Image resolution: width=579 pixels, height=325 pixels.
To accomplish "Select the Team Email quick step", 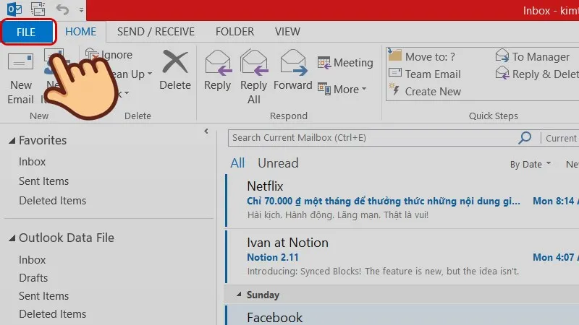I will coord(425,74).
